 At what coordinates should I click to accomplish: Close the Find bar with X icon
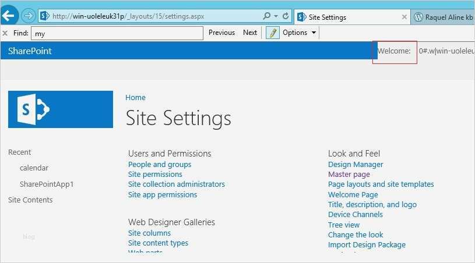5,33
